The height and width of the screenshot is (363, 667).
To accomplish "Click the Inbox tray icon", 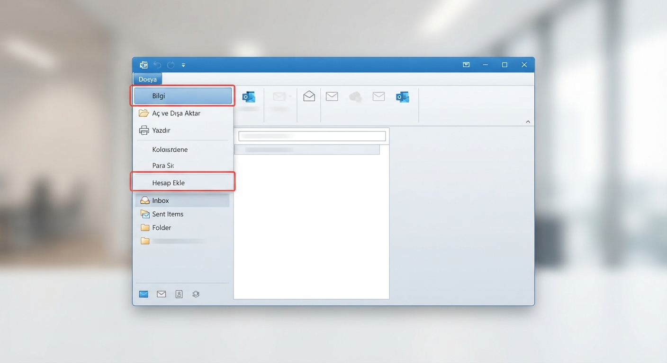I will [x=145, y=200].
